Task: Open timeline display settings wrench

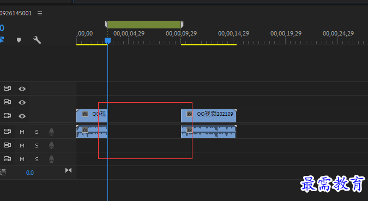Action: click(37, 40)
